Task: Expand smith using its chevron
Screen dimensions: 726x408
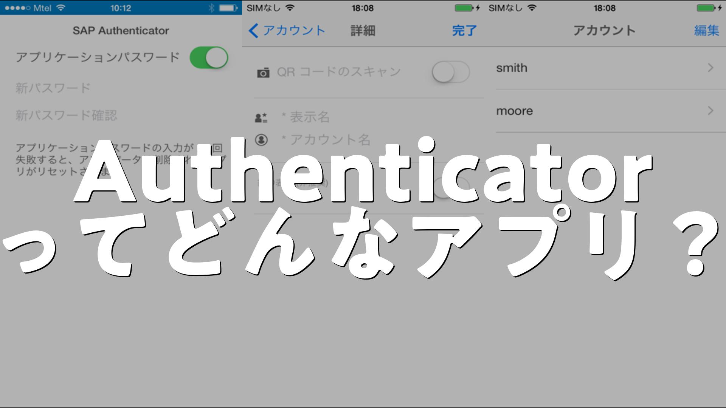Action: (x=710, y=68)
